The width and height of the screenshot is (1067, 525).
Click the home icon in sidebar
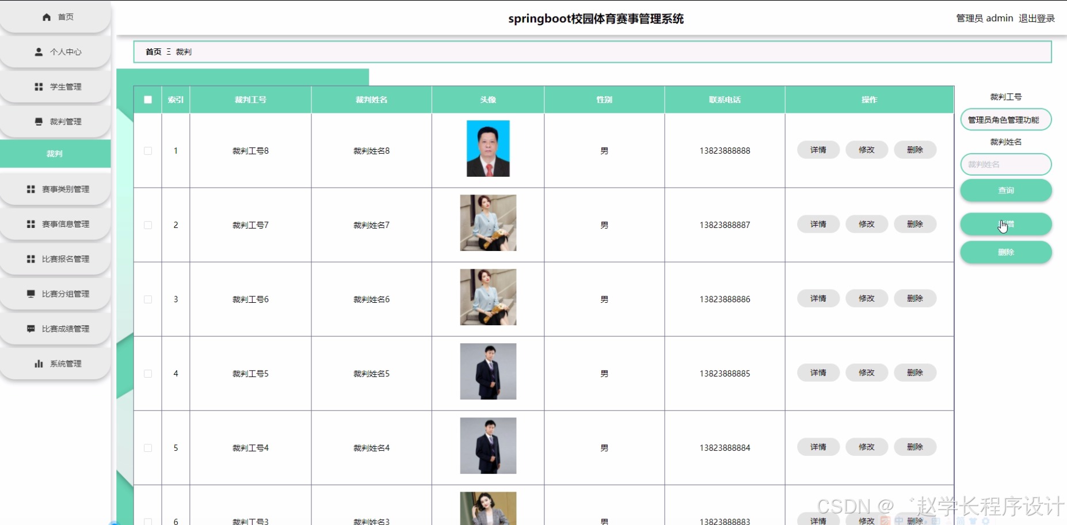[47, 17]
